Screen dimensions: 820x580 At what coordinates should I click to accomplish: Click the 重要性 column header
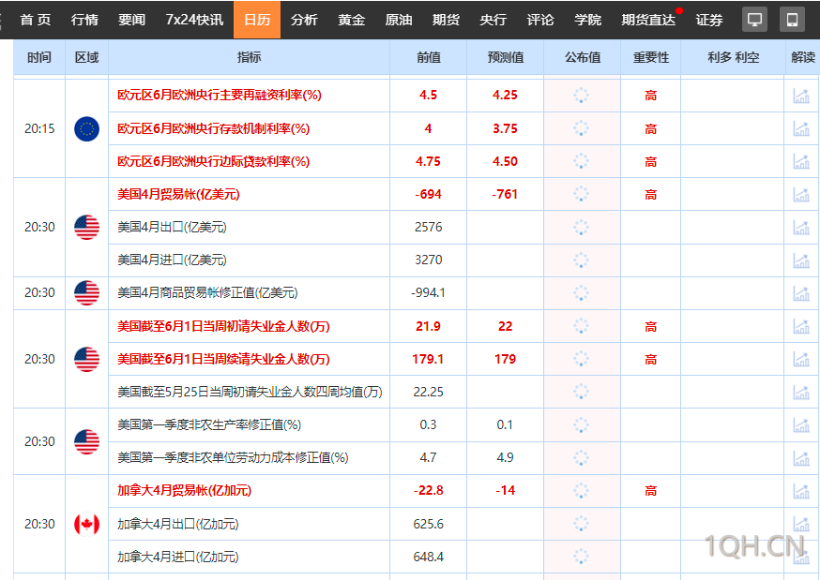pos(651,57)
